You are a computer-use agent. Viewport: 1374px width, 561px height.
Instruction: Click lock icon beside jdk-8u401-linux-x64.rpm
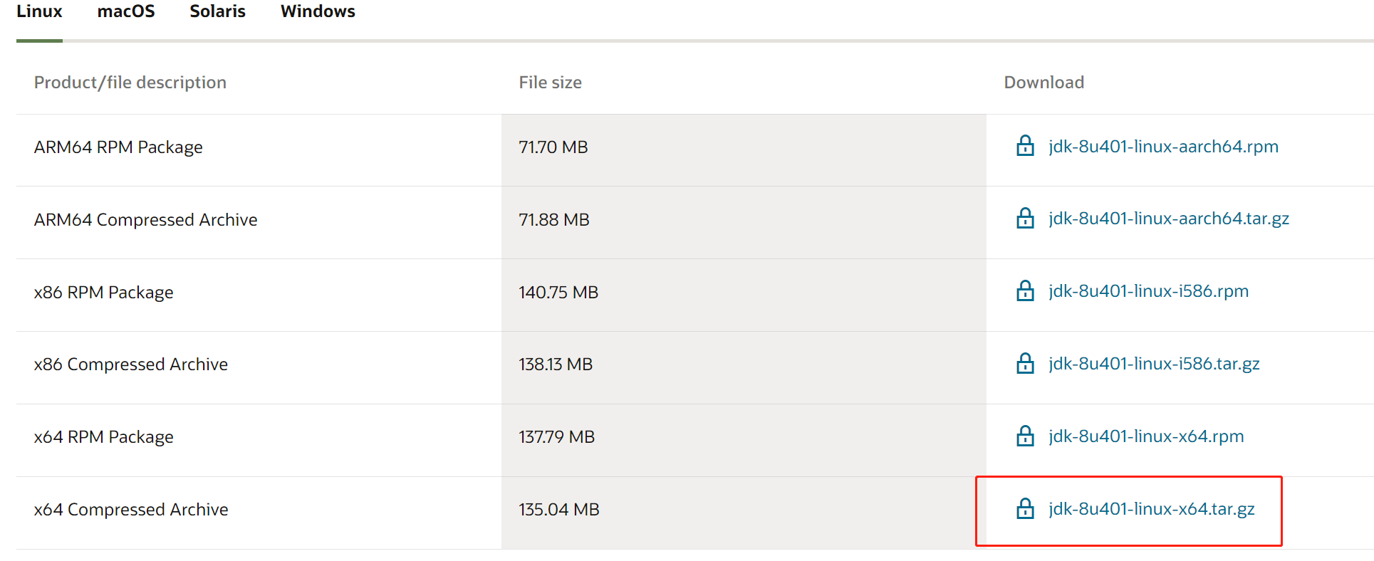(x=1025, y=436)
